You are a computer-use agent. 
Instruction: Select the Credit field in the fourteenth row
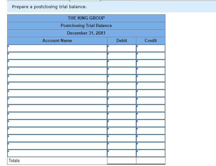151,146
